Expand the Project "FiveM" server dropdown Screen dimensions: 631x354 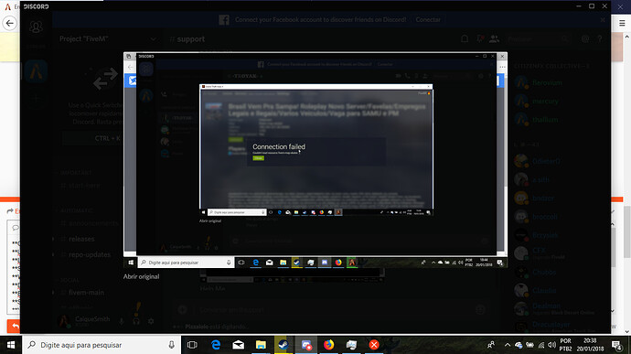pyautogui.click(x=153, y=39)
